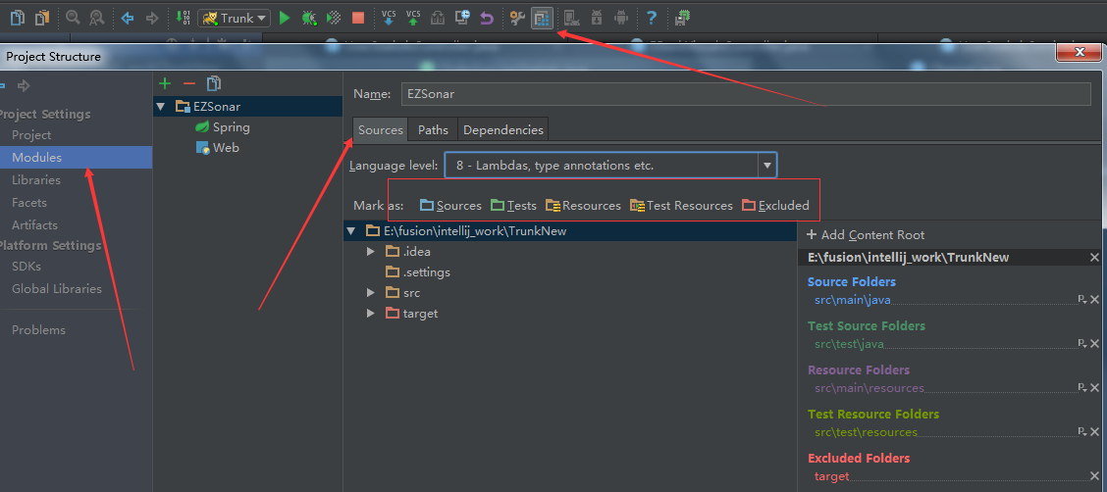This screenshot has width=1107, height=492.
Task: Open the Language level combo box
Action: [x=610, y=166]
